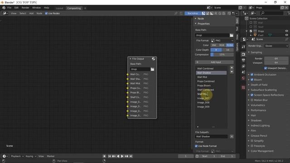290x163 pixels.
Task: Open the Render properties tab icon
Action: coord(243,54)
